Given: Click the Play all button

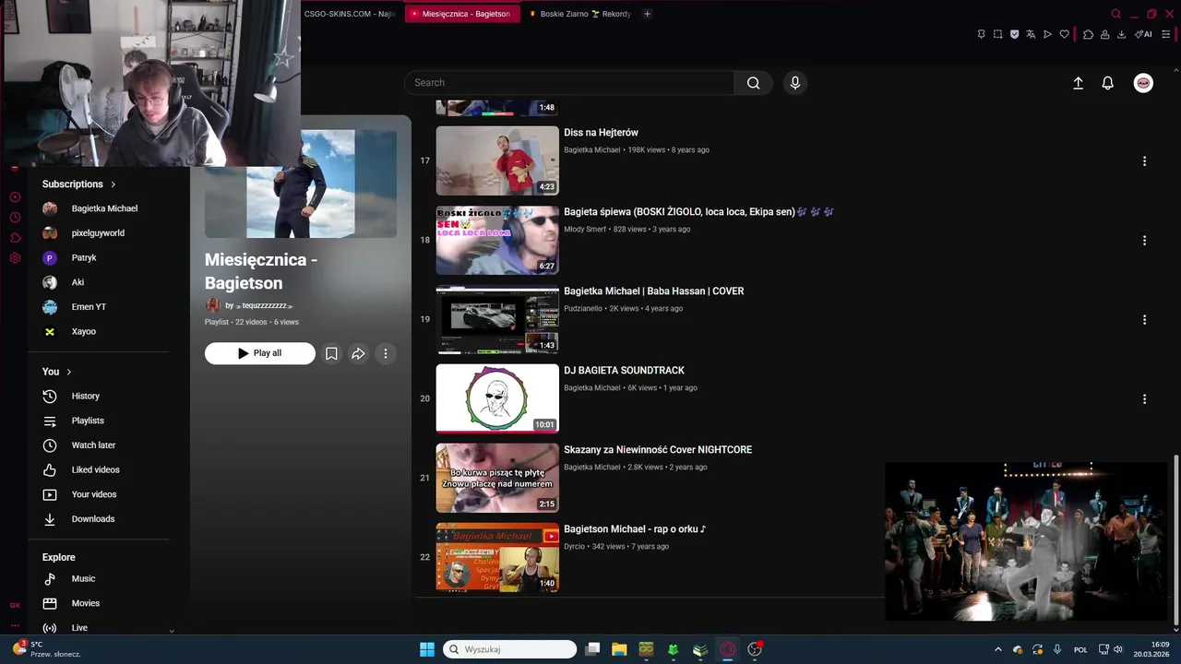Looking at the screenshot, I should (260, 353).
